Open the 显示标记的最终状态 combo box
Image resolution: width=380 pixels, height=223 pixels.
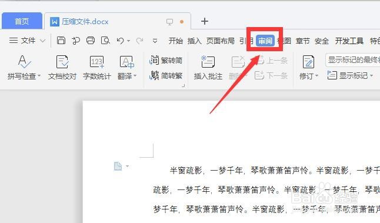click(352, 60)
